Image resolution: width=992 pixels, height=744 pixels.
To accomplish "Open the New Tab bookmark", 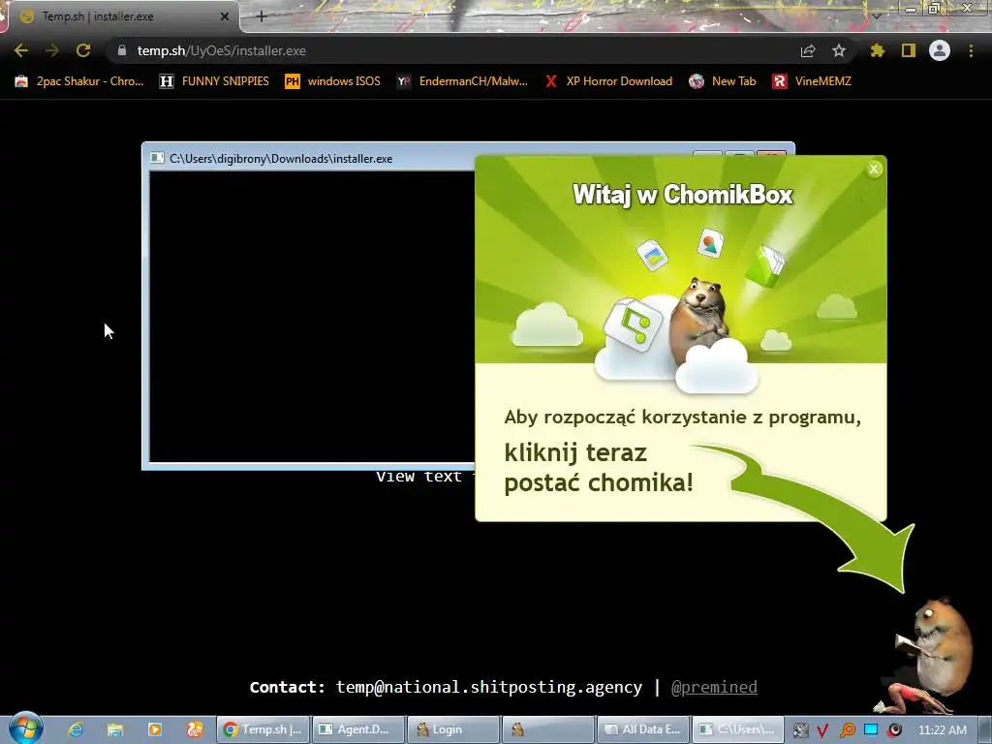I will point(723,81).
